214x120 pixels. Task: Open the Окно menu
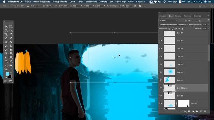coord(131,2)
